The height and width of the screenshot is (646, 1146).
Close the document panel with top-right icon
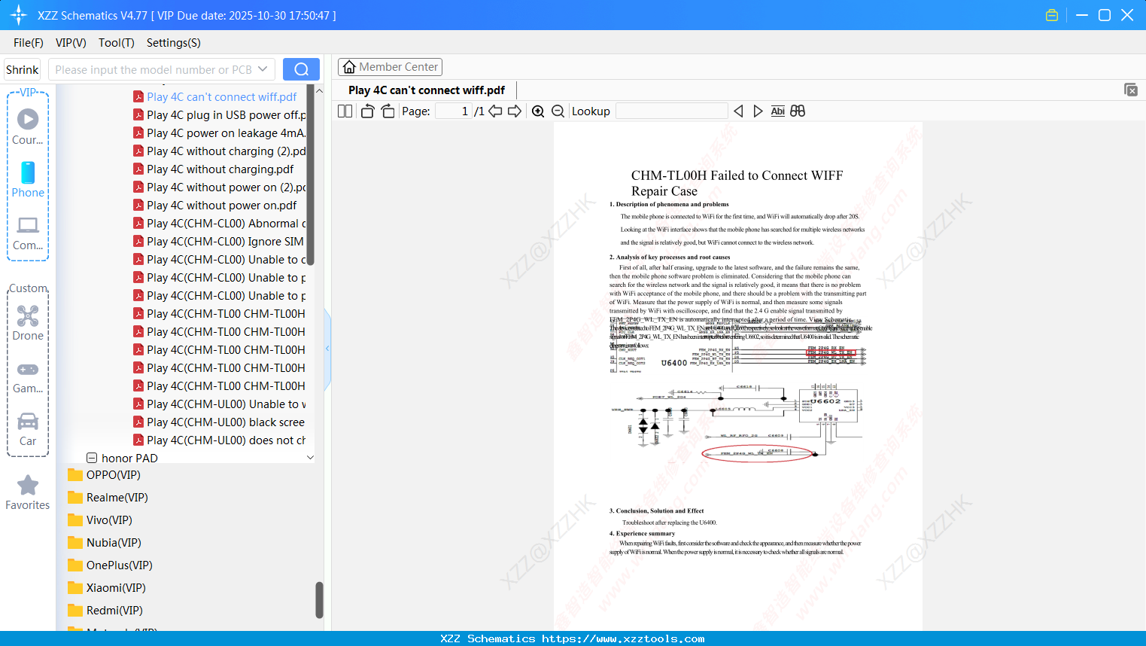1131,90
